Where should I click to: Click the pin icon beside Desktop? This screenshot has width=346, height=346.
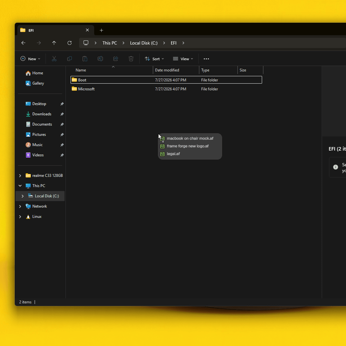click(x=62, y=104)
